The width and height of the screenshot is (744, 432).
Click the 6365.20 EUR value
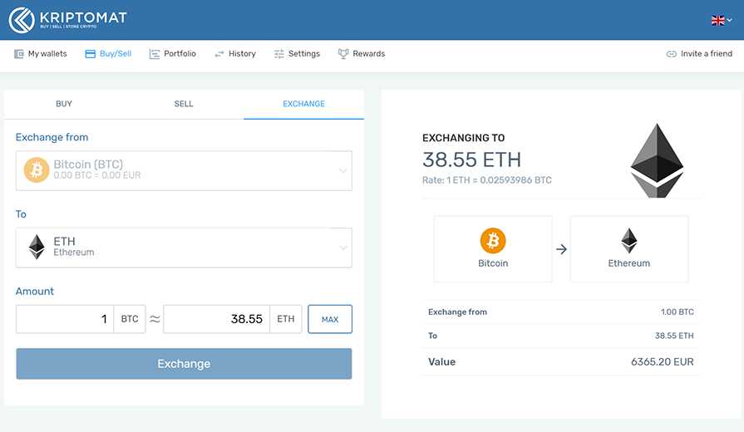[663, 362]
